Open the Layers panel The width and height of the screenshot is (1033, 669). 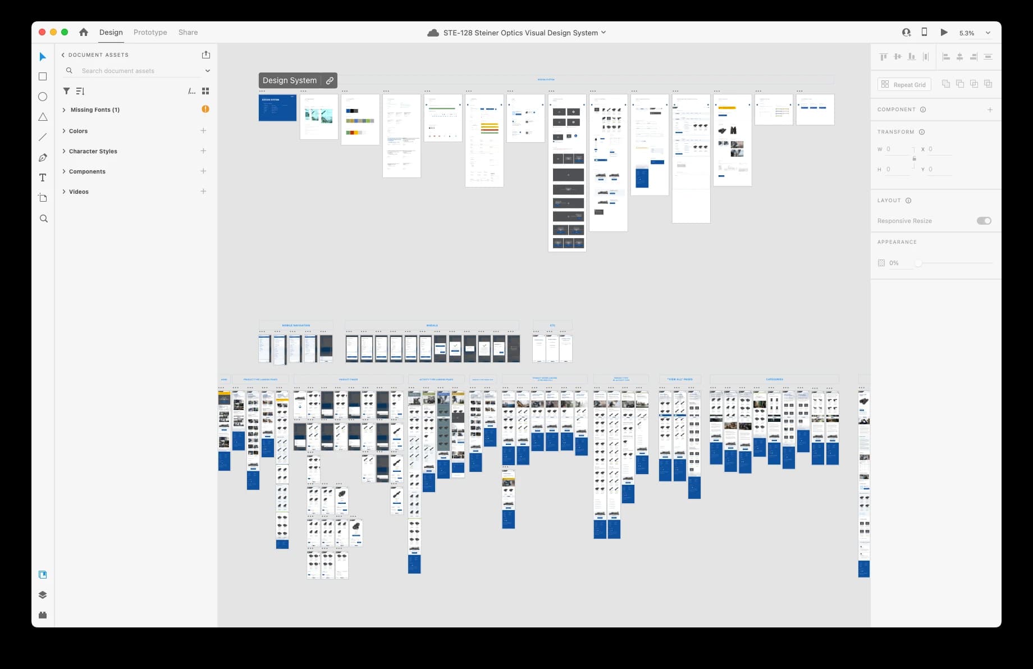[x=43, y=595]
